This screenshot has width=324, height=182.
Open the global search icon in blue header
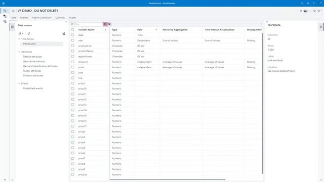pyautogui.click(x=302, y=4)
